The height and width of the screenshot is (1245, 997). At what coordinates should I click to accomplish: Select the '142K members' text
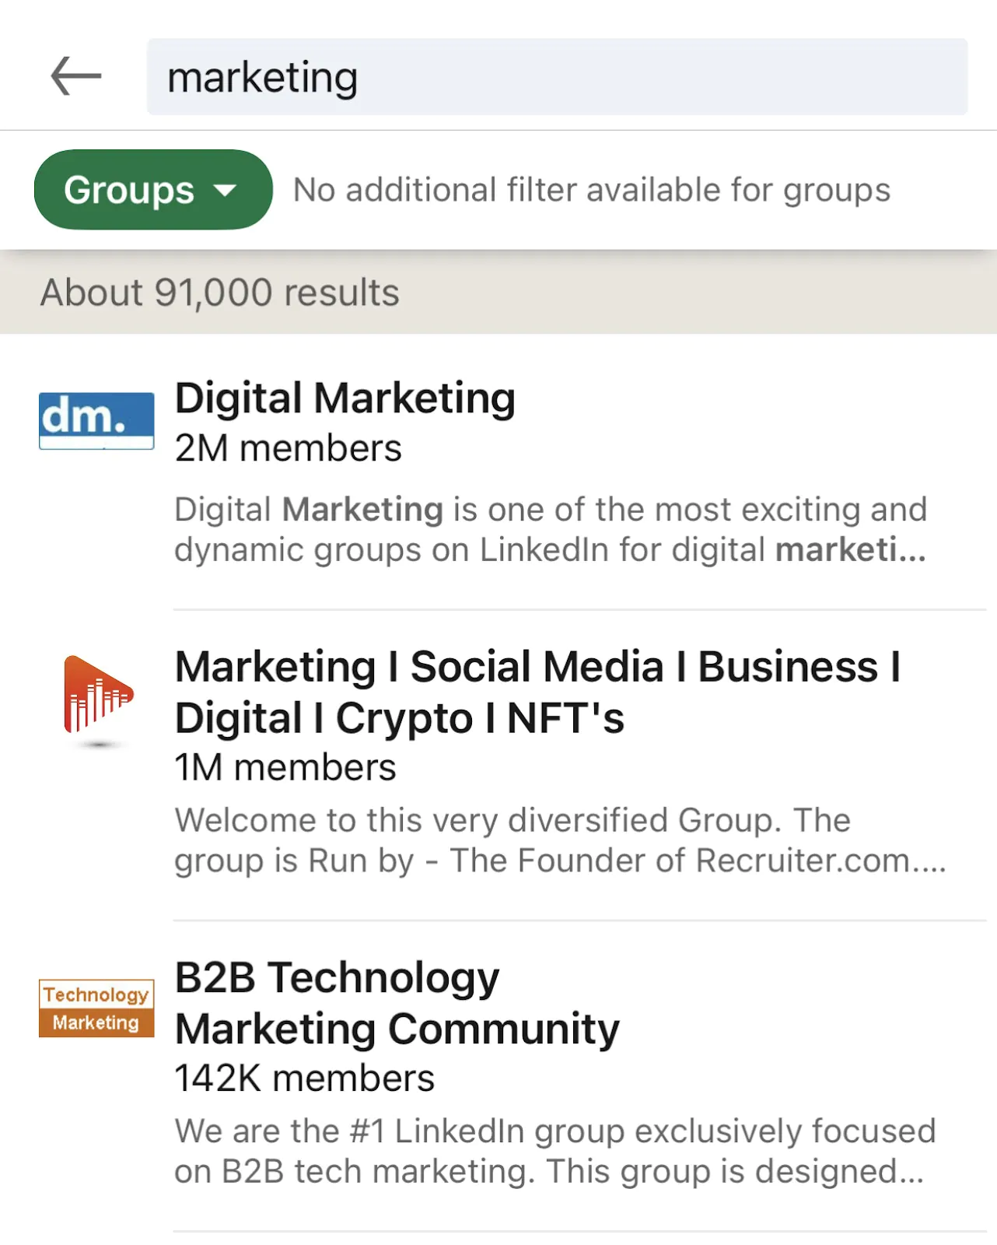pyautogui.click(x=305, y=1078)
